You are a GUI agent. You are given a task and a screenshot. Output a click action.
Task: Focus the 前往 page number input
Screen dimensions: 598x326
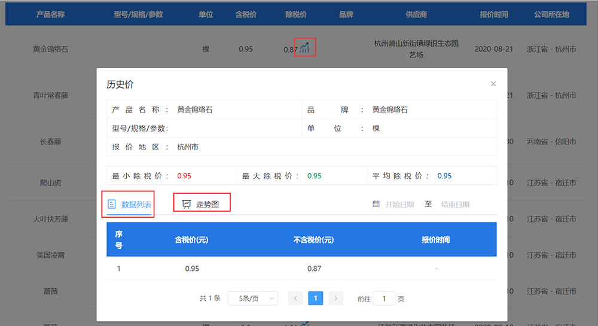coord(384,298)
